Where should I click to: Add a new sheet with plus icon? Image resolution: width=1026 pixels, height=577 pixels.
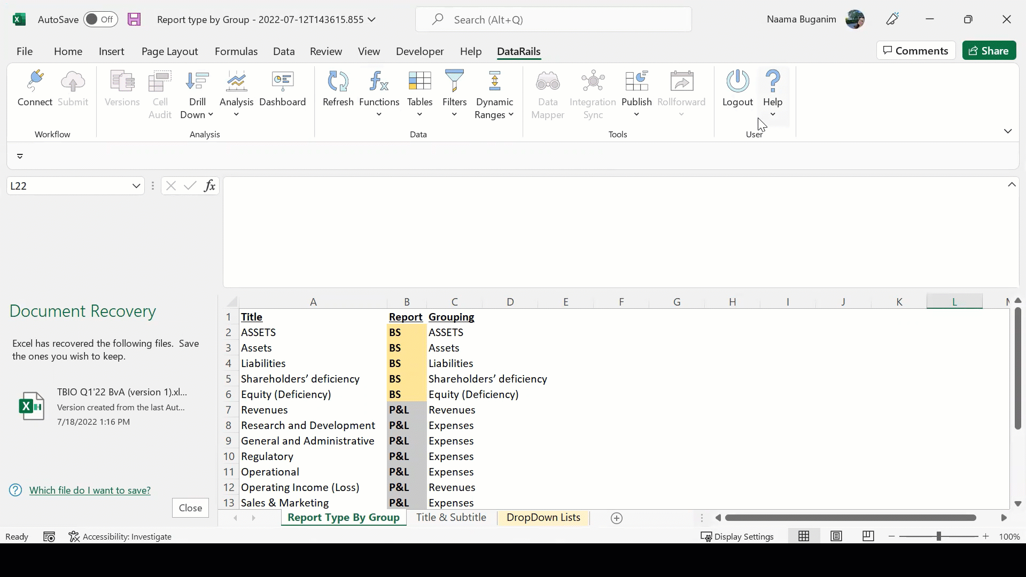click(x=617, y=518)
